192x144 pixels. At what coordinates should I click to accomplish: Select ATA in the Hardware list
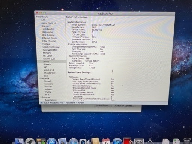click(43, 20)
